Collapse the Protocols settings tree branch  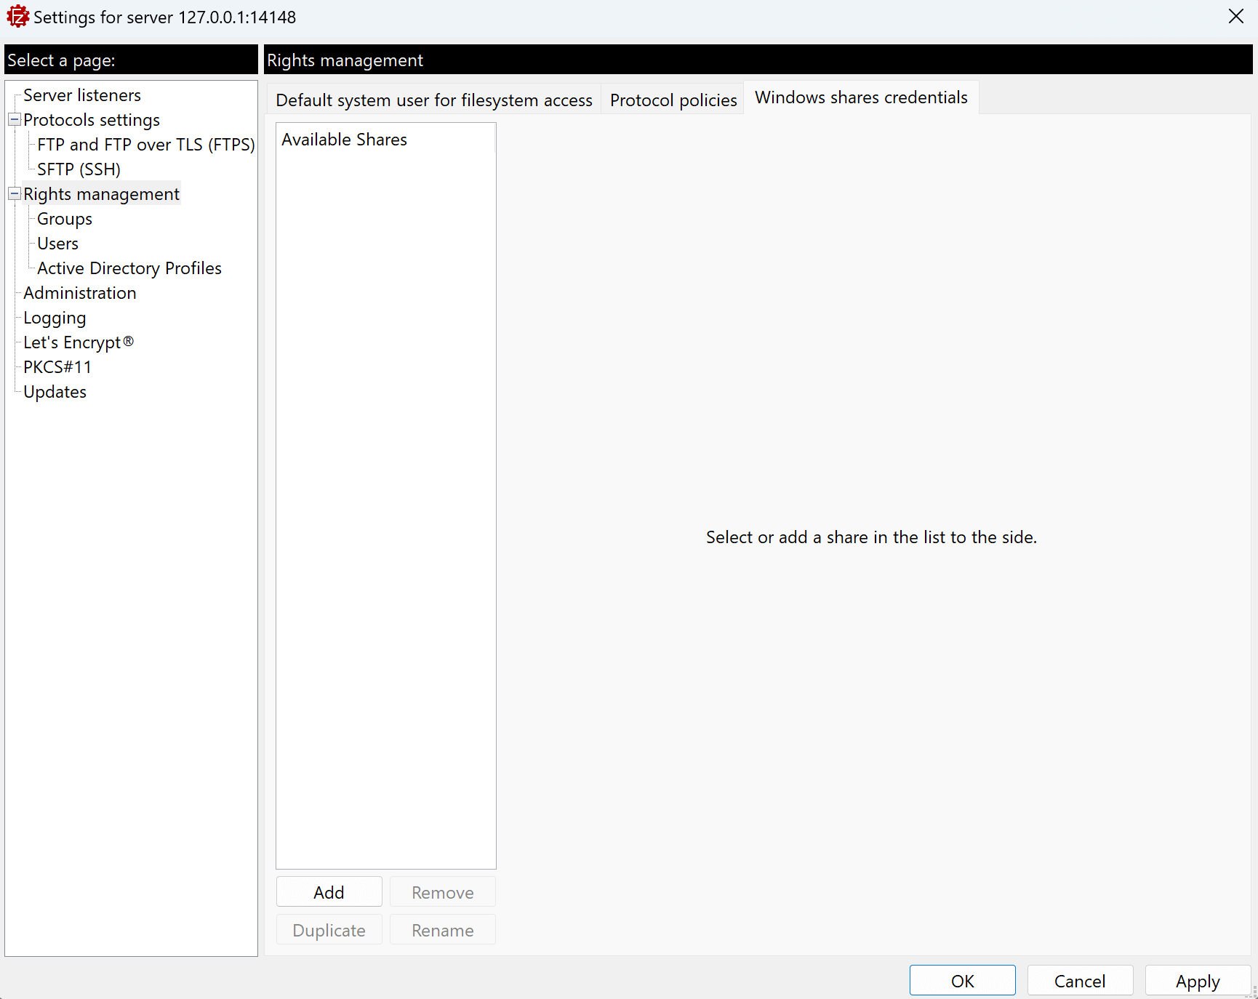[14, 120]
